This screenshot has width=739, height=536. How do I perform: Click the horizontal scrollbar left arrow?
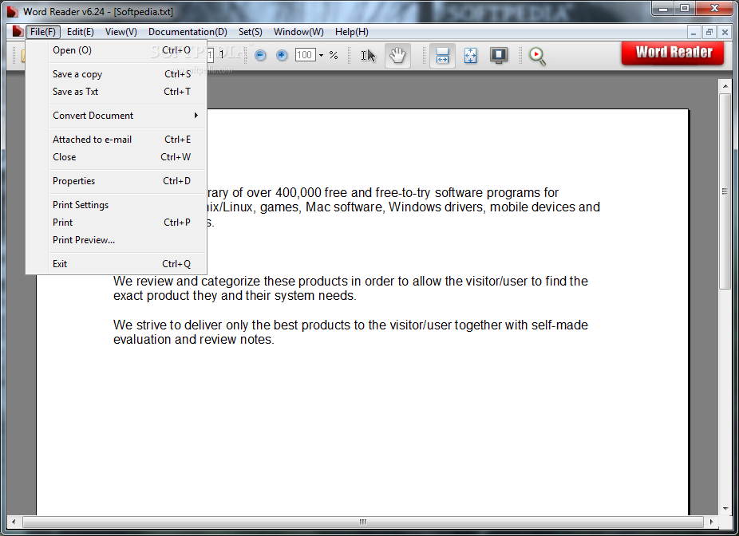pos(14,522)
